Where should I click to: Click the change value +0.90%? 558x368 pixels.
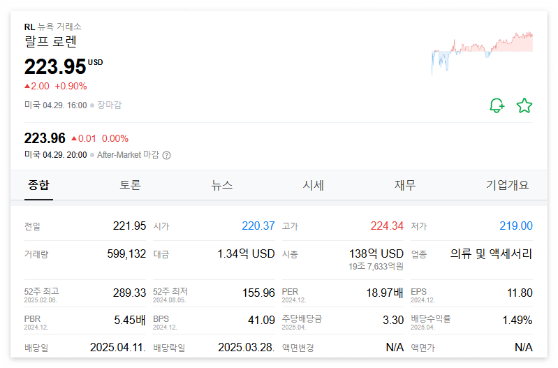(x=71, y=86)
